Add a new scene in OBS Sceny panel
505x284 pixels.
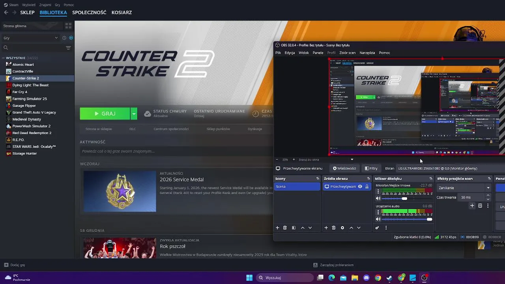click(277, 228)
